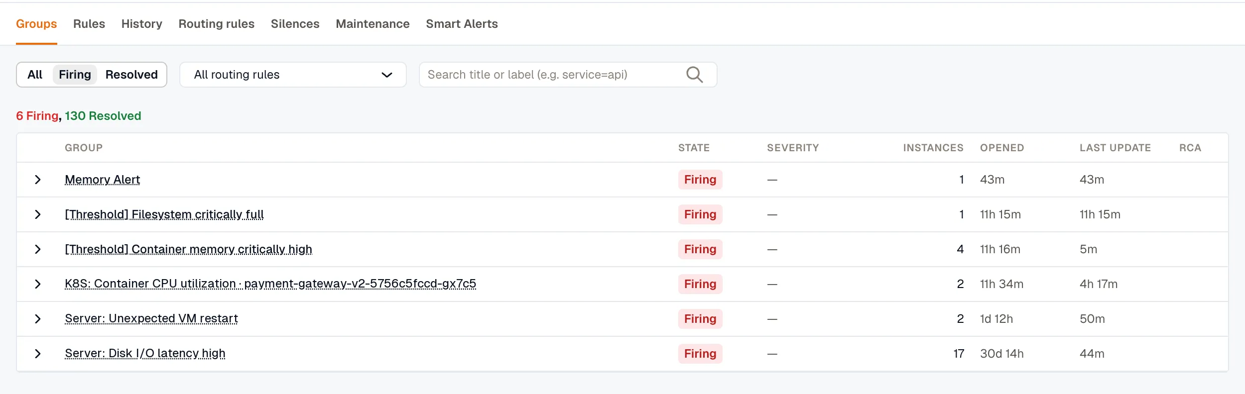Open K8S Container CPU utilization payment-gateway link
Screen dimensions: 1245x394
[270, 284]
